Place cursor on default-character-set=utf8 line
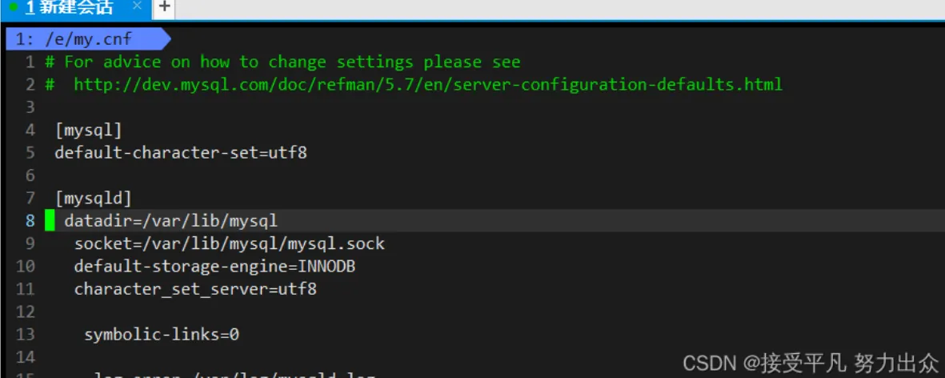This screenshot has width=945, height=378. (180, 152)
